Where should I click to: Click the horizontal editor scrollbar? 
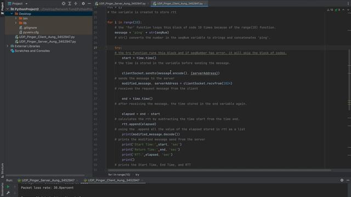[x=219, y=170]
